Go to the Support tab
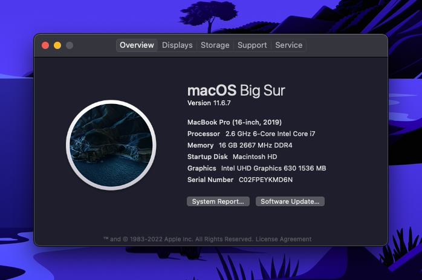The image size is (422, 280). click(252, 45)
